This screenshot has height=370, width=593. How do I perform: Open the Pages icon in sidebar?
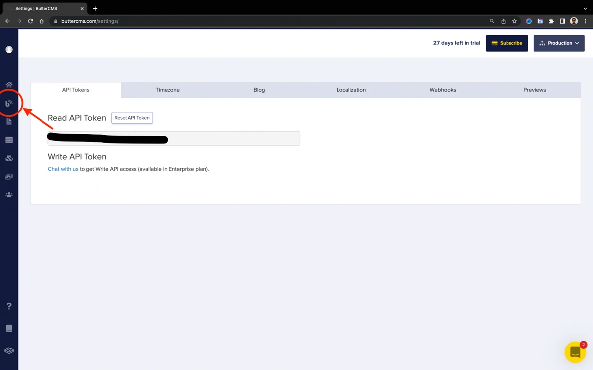click(9, 121)
